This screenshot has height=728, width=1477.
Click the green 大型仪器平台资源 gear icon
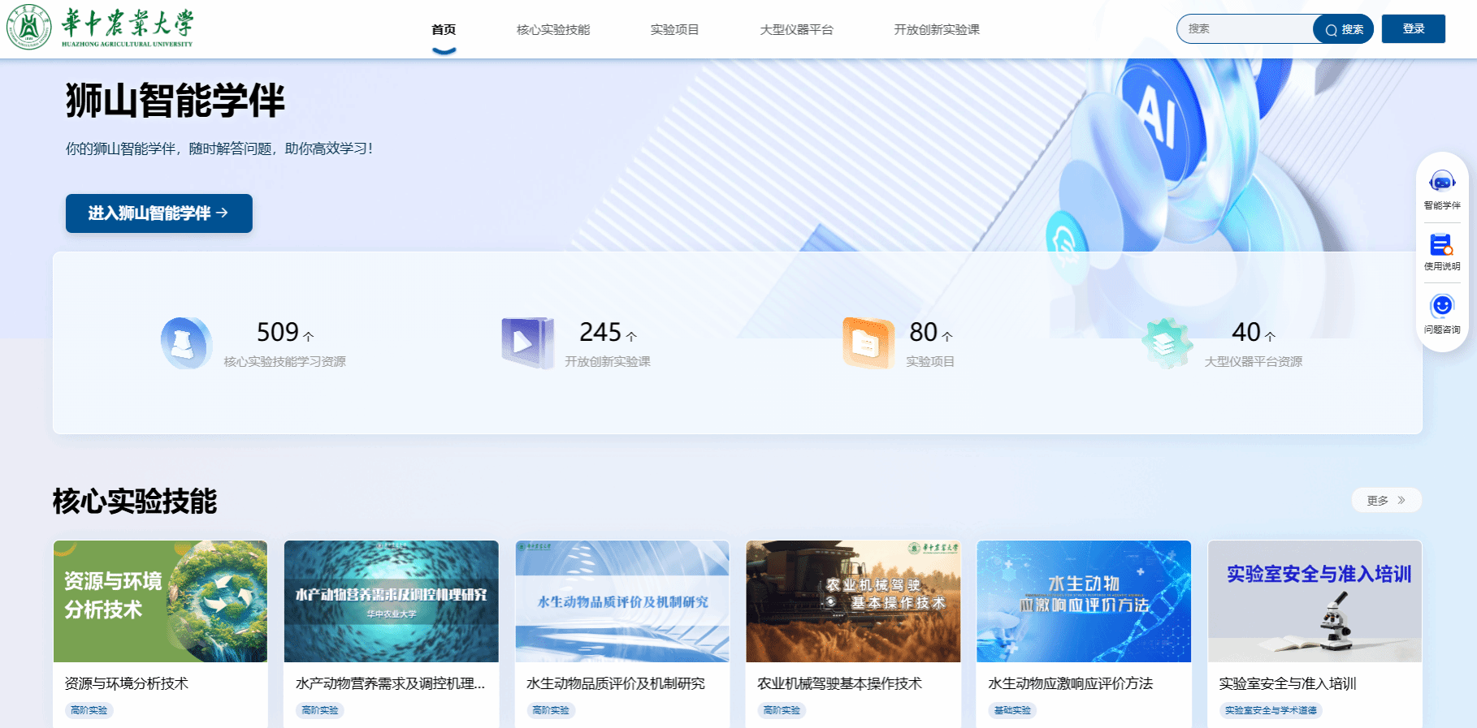coord(1166,343)
